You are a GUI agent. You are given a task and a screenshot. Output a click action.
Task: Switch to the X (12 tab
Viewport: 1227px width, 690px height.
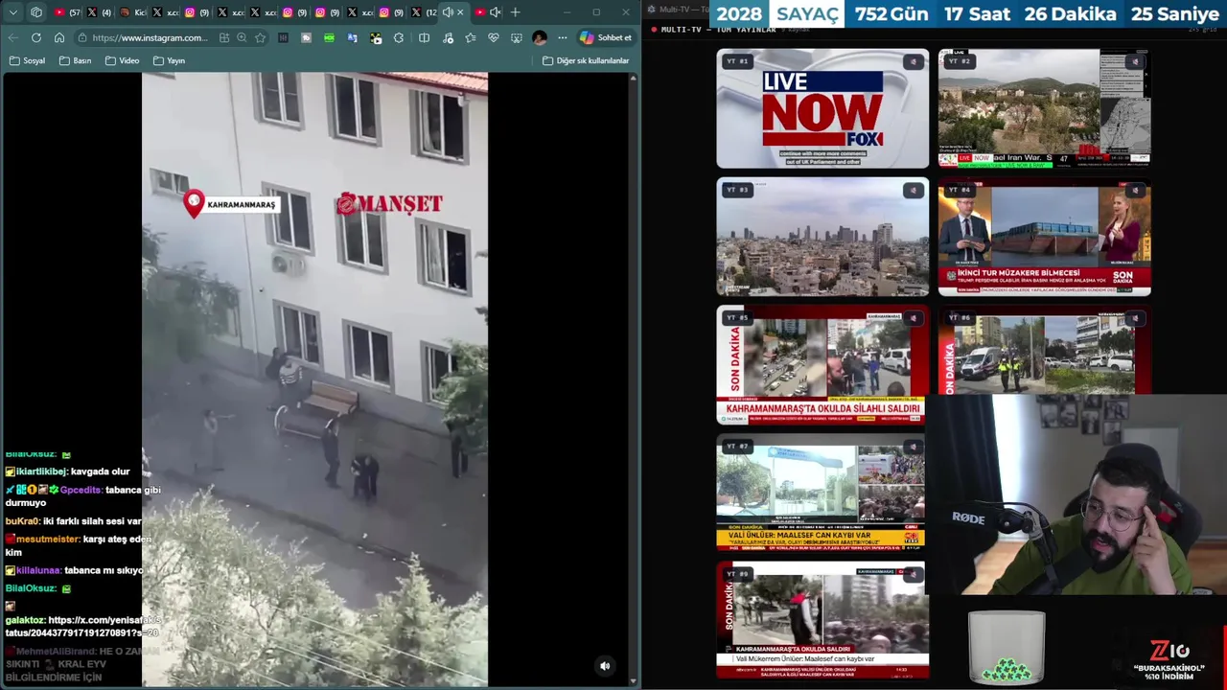click(423, 12)
